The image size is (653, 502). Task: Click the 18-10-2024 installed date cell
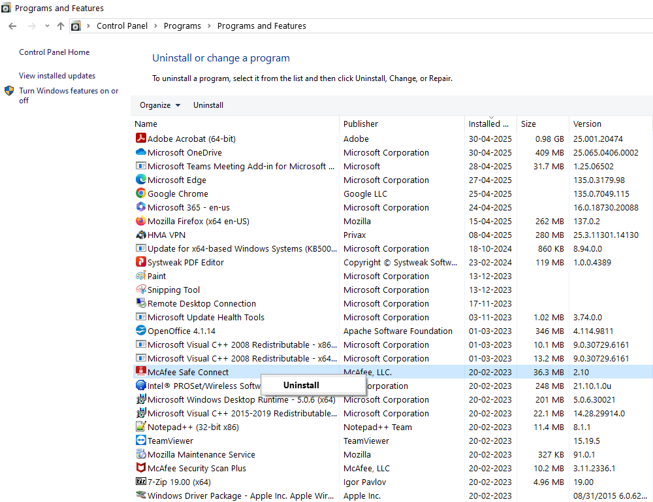click(490, 248)
